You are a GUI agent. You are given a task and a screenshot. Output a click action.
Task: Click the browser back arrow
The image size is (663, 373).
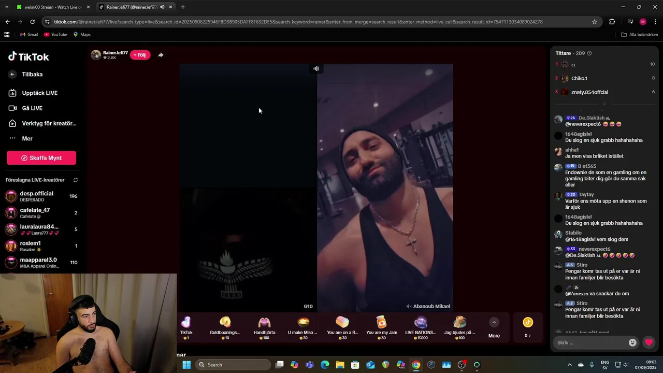[7, 22]
